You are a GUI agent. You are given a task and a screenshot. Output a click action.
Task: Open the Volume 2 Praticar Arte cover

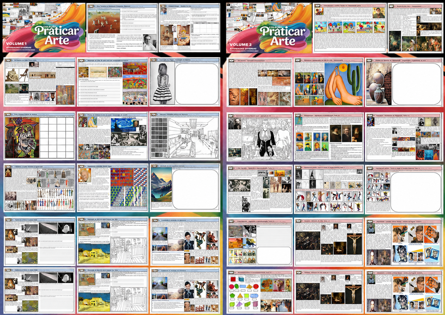click(x=269, y=28)
